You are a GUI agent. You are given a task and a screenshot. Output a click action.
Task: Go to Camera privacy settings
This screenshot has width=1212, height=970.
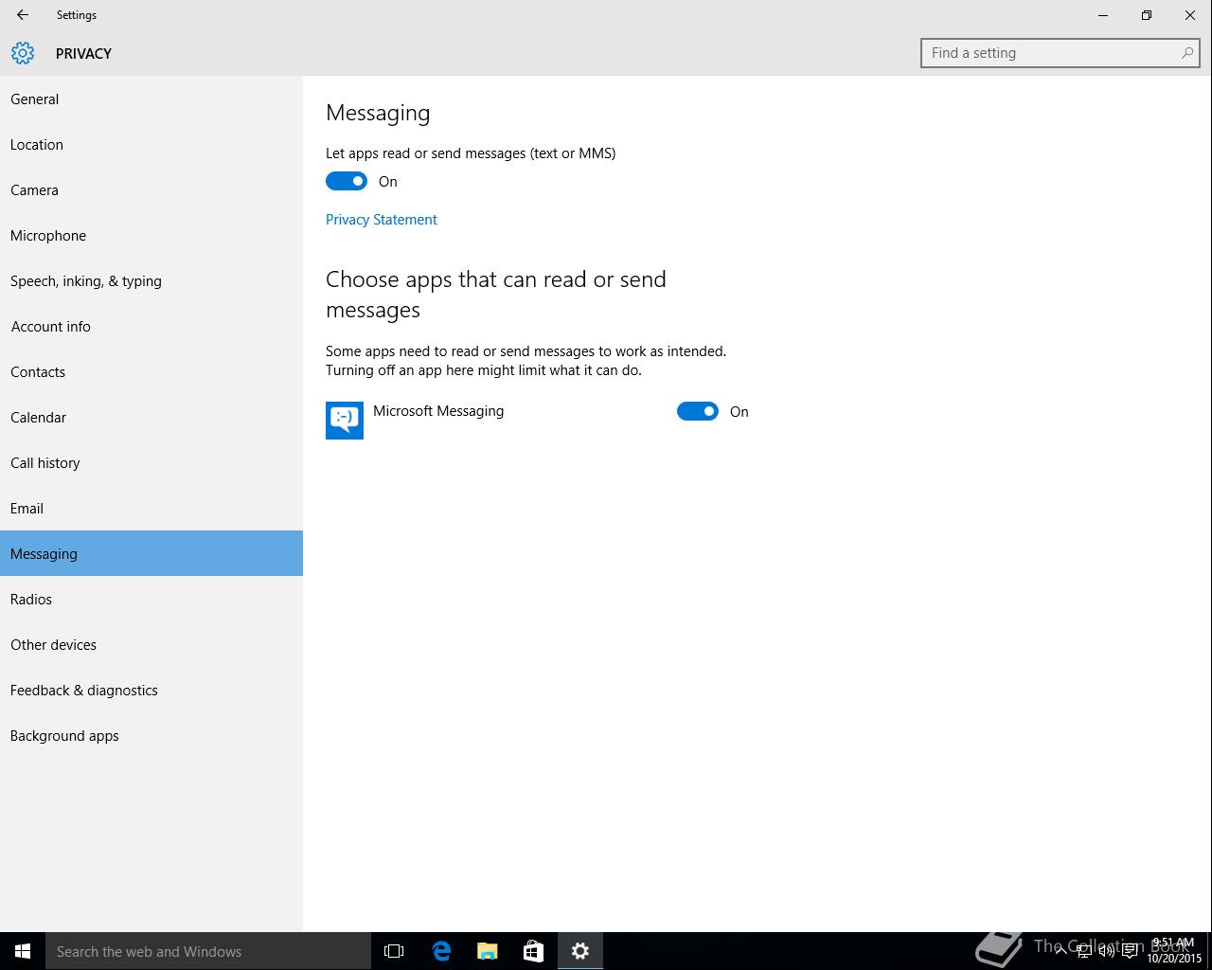coord(34,190)
